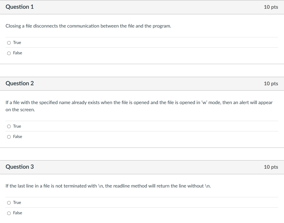Click the 10 pts label for Question 1
Image resolution: width=284 pixels, height=223 pixels.
click(x=271, y=7)
